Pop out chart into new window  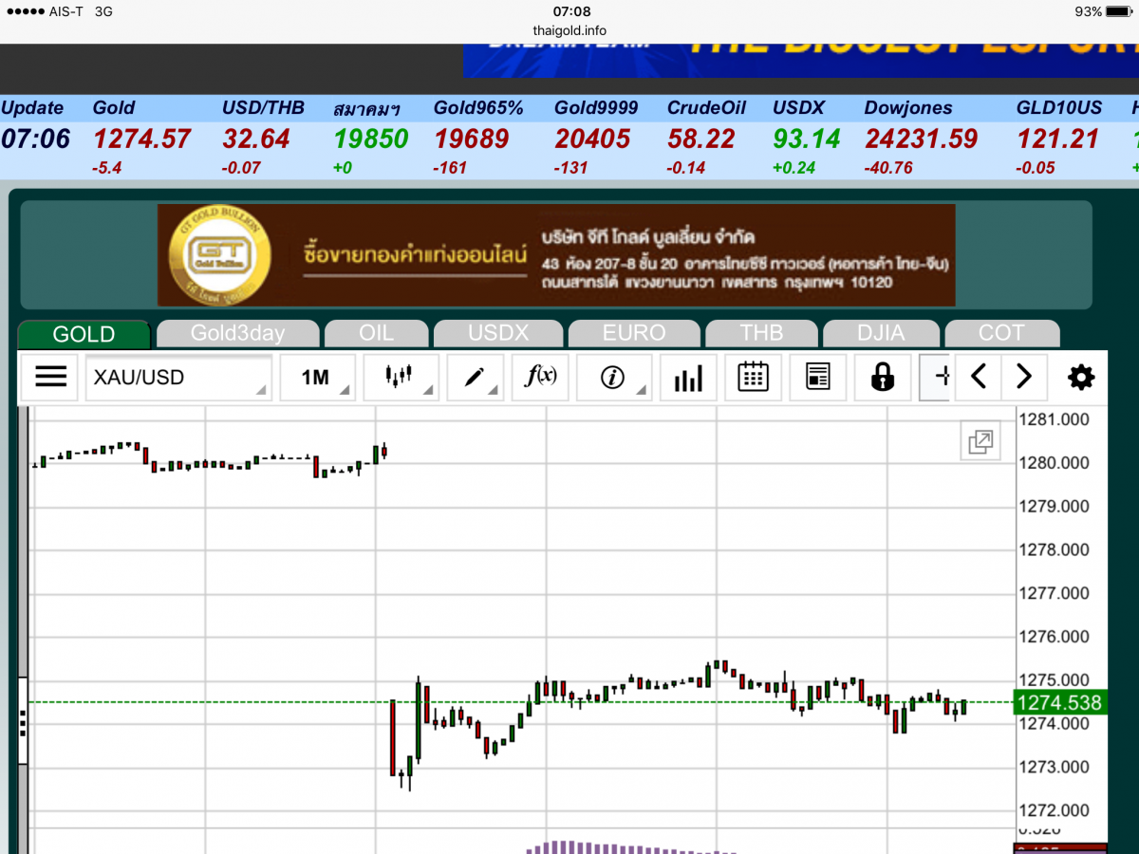click(980, 441)
